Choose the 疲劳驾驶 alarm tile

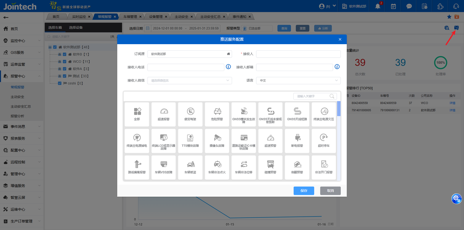pos(190,114)
